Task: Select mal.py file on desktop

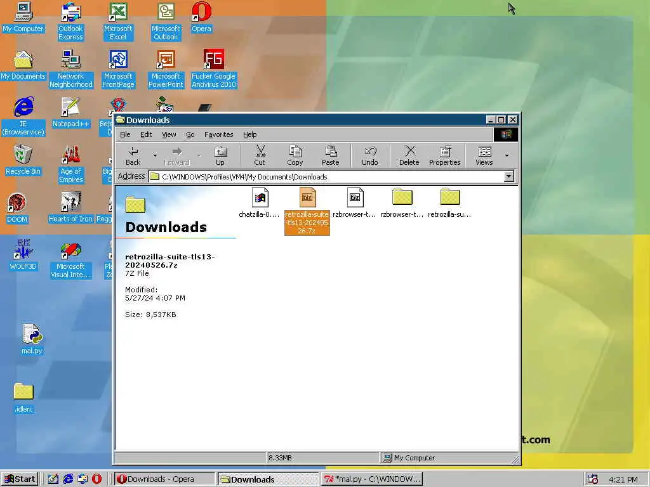Action: click(32, 340)
